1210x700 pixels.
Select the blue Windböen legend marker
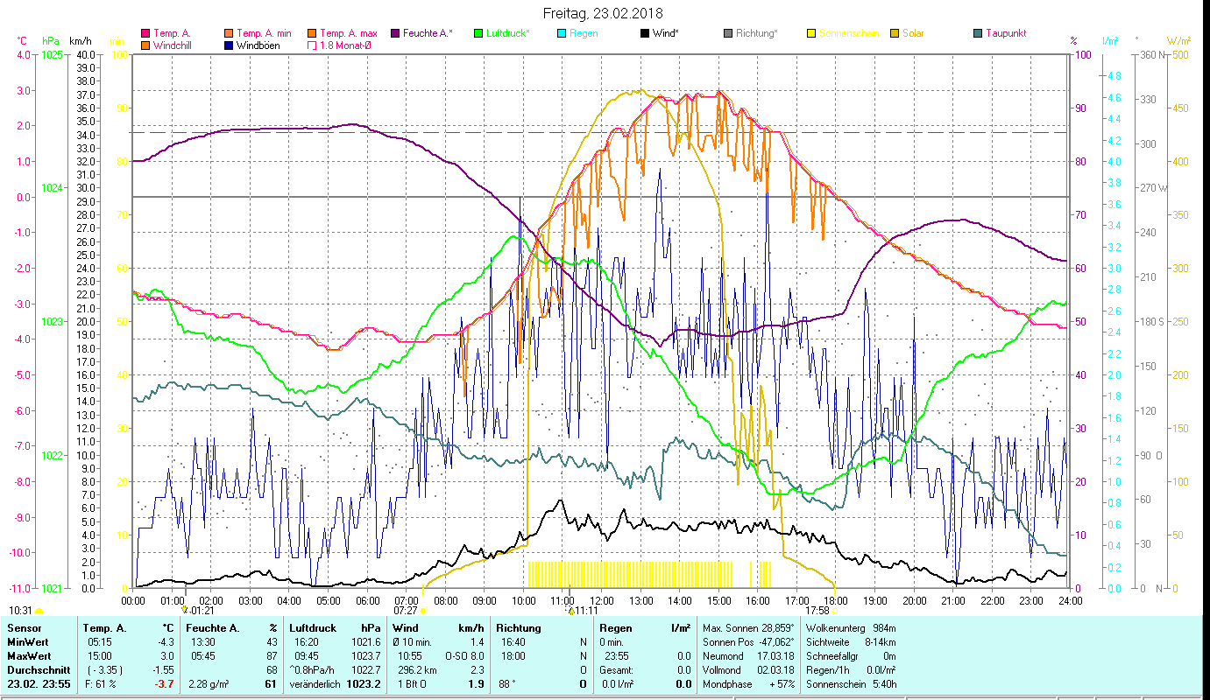coord(228,45)
